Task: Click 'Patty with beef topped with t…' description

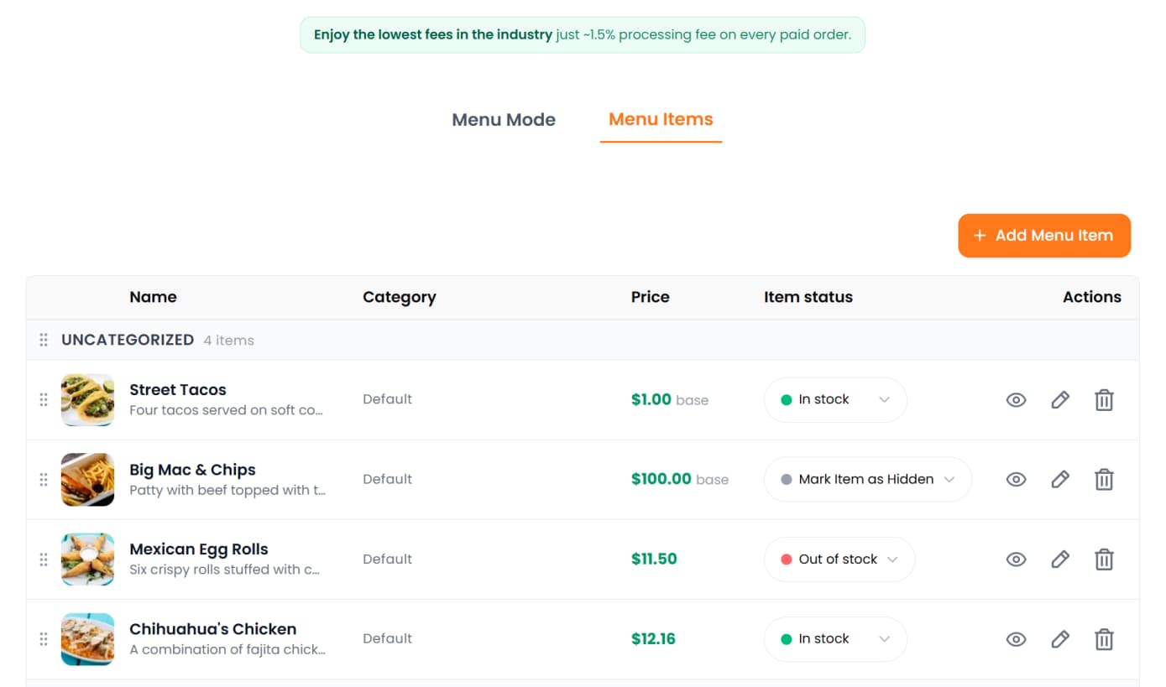Action: click(227, 490)
